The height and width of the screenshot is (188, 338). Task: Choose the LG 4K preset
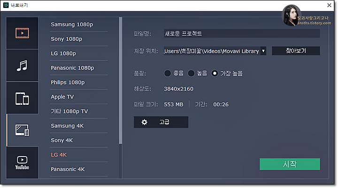(x=79, y=155)
